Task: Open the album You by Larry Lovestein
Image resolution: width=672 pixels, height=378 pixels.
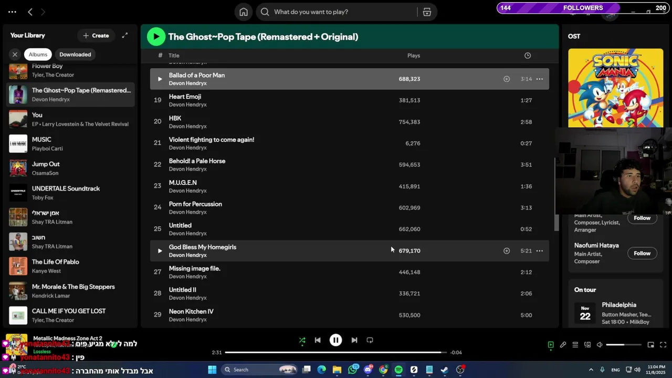Action: pyautogui.click(x=70, y=119)
